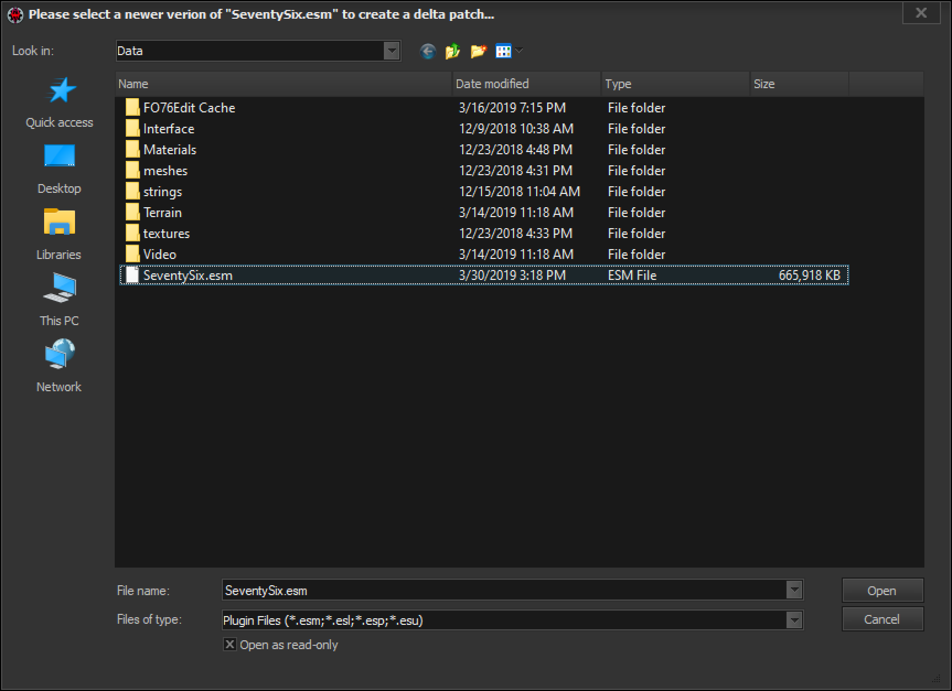Select the SeventySix.esm file
Viewport: 952px width, 691px height.
(x=188, y=275)
